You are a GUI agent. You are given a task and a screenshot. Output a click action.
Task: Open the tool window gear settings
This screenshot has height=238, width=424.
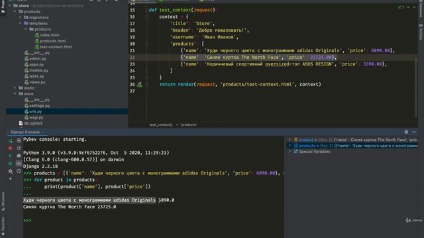coord(406,132)
